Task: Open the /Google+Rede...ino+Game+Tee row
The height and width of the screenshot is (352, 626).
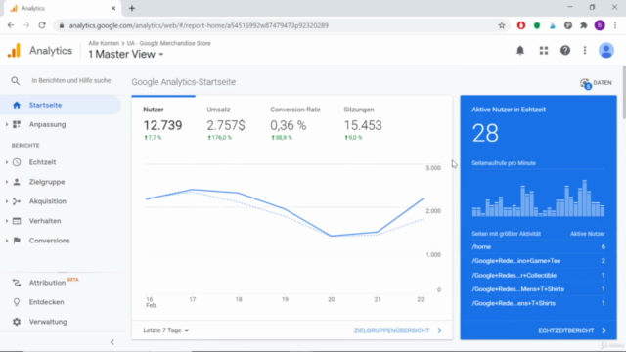Action: [x=538, y=261]
